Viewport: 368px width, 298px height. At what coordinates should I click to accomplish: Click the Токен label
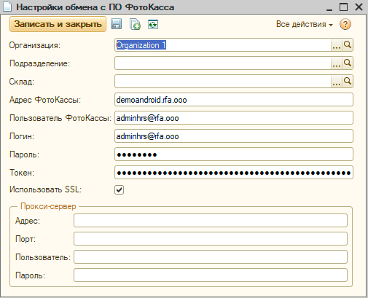[22, 173]
